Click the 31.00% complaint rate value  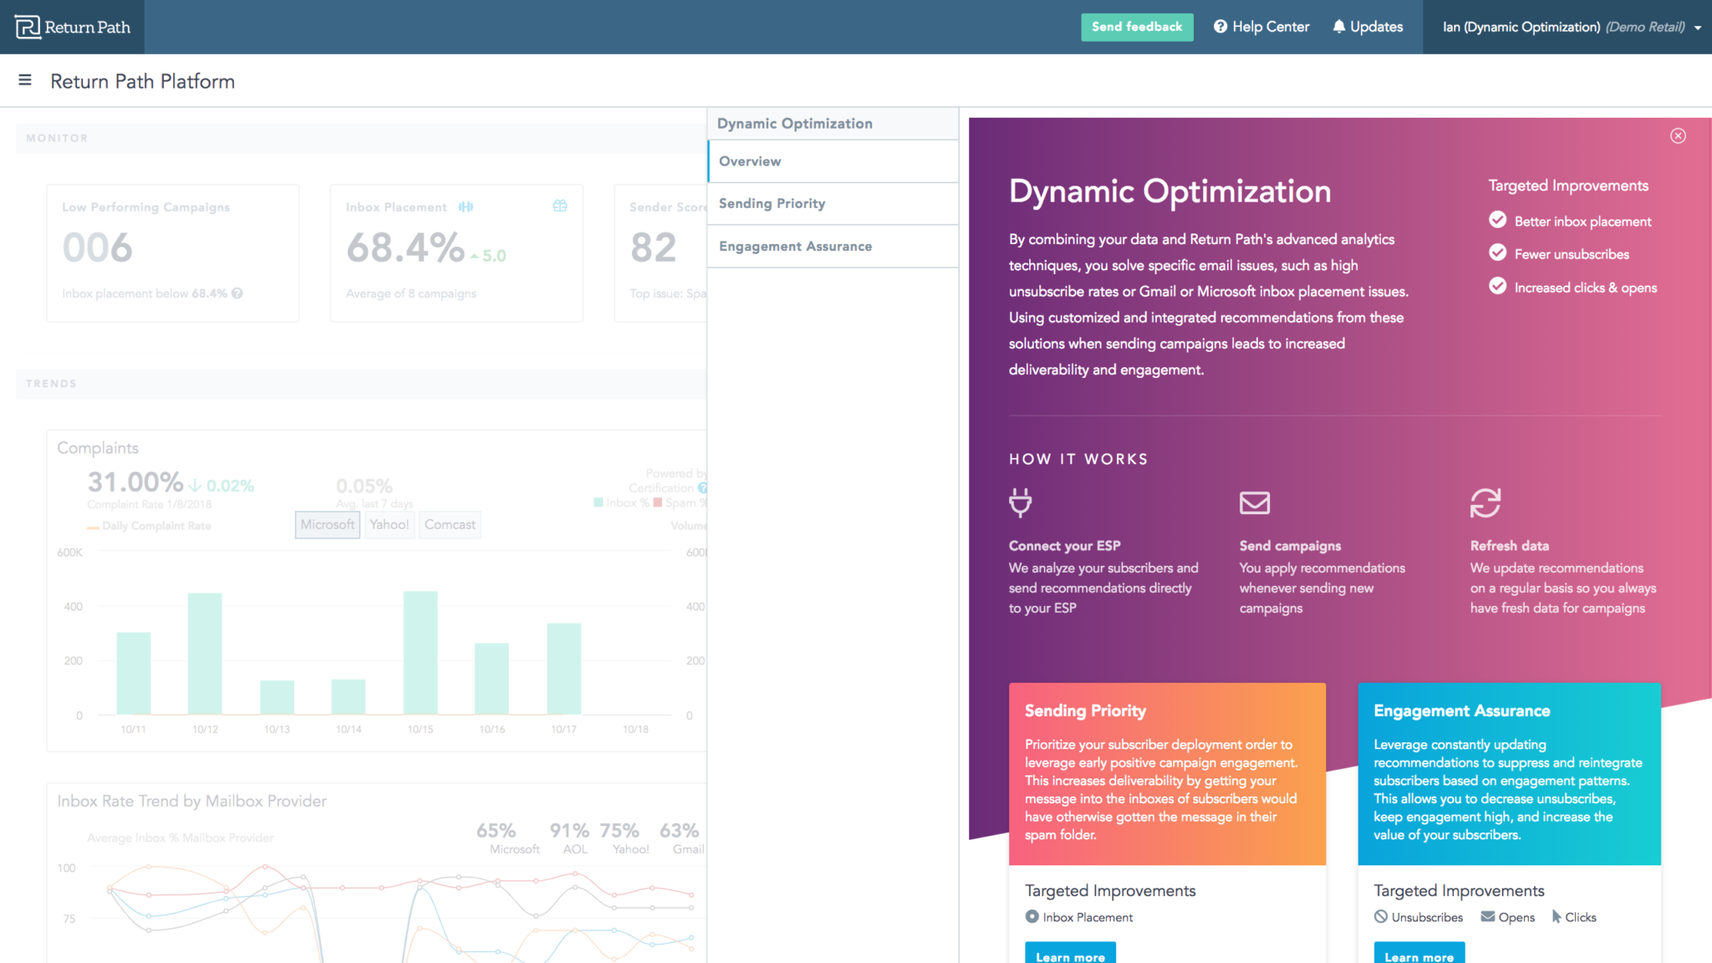135,481
